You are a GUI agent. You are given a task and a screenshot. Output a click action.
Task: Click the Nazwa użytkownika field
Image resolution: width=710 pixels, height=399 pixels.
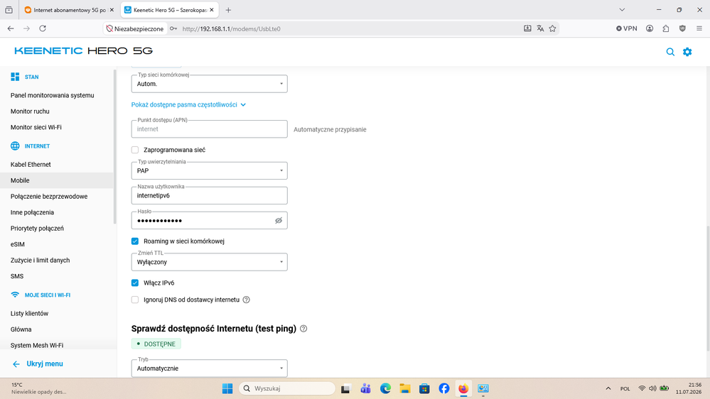tap(209, 195)
